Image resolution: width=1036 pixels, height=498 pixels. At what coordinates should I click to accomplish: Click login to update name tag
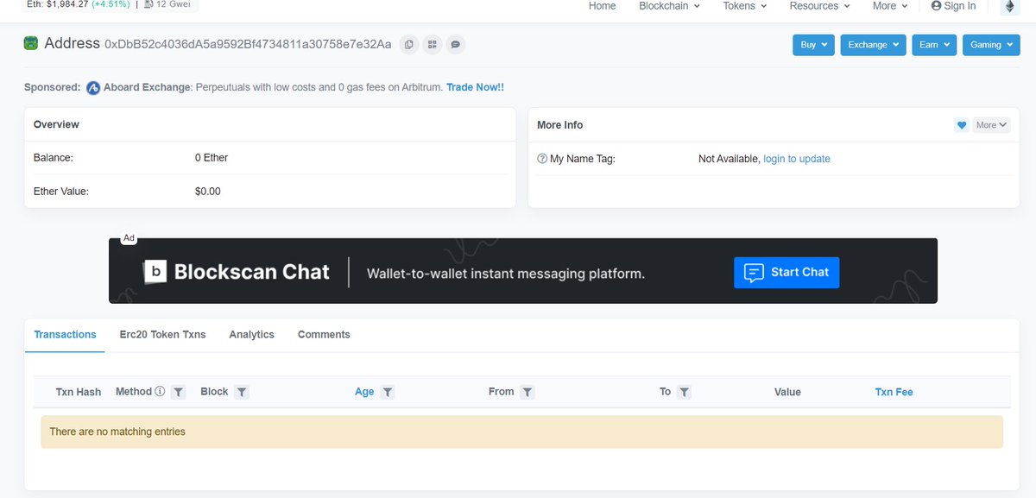click(x=797, y=159)
